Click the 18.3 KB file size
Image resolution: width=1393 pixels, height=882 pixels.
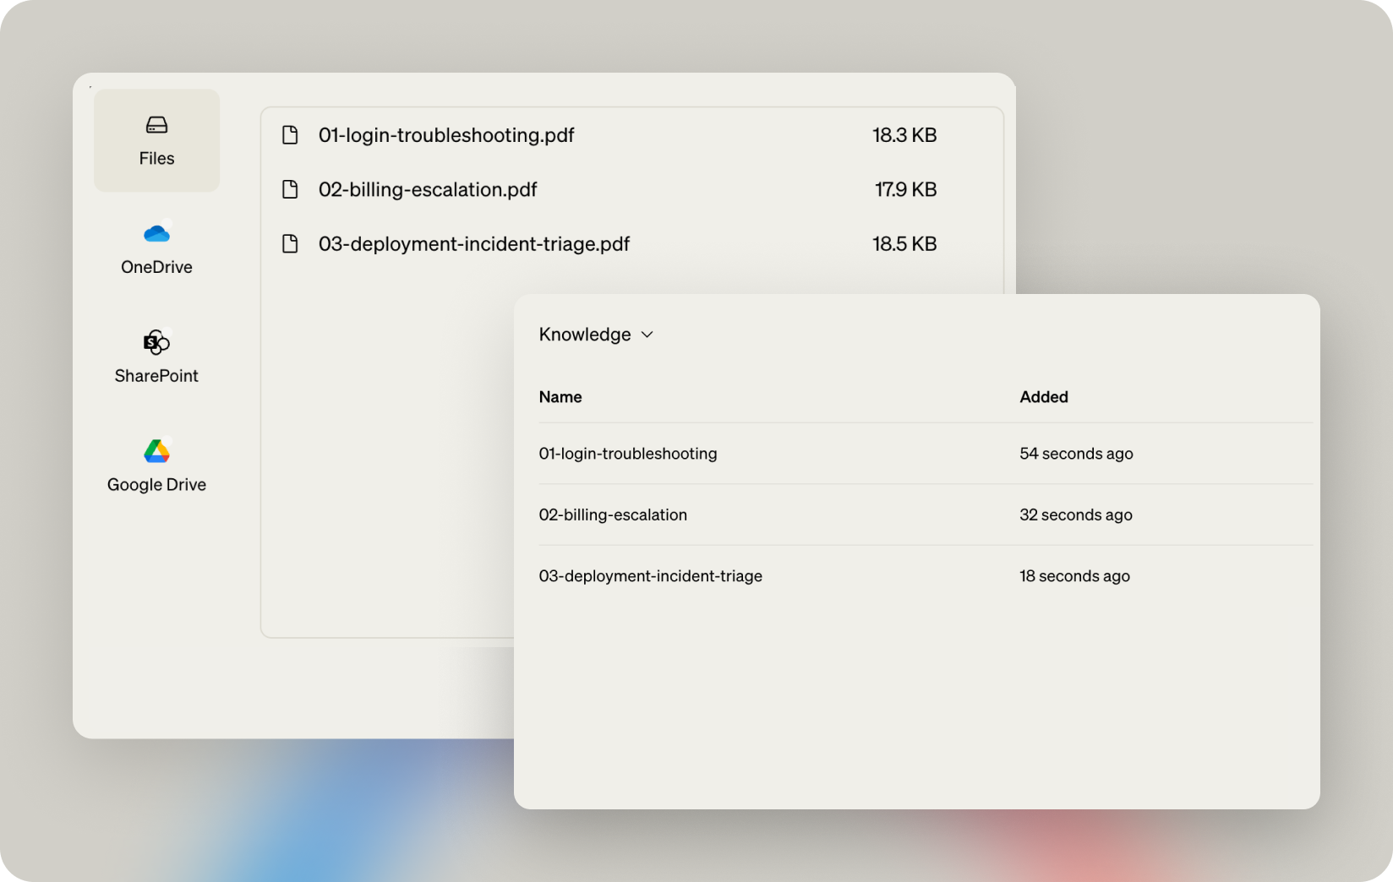(x=904, y=135)
